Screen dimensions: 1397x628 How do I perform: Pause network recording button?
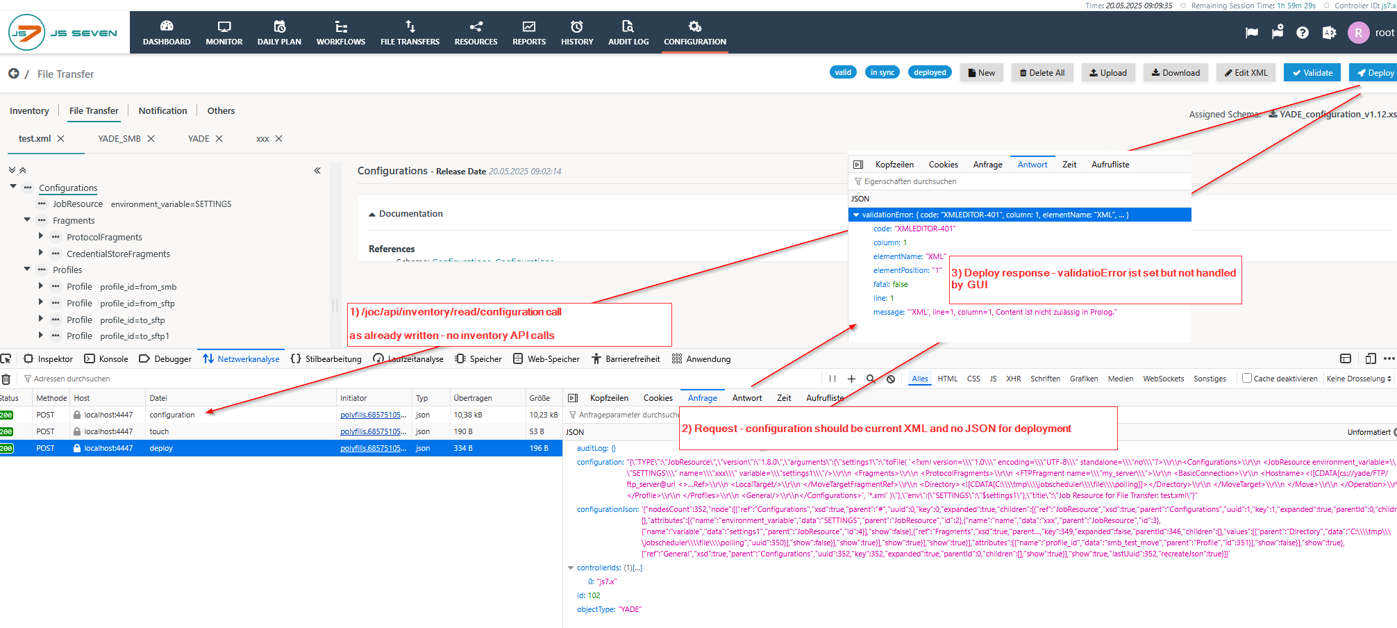click(832, 379)
